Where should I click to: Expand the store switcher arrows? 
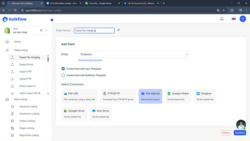(x=47, y=30)
